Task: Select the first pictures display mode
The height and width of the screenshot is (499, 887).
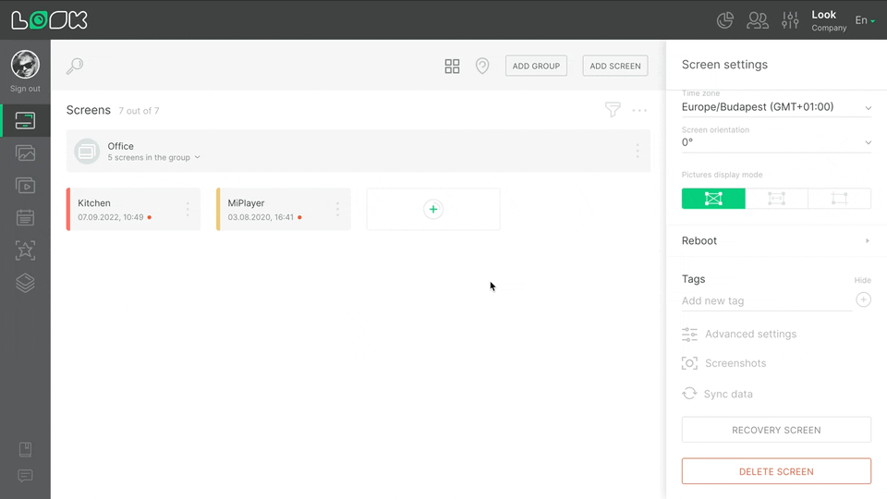Action: click(x=713, y=199)
